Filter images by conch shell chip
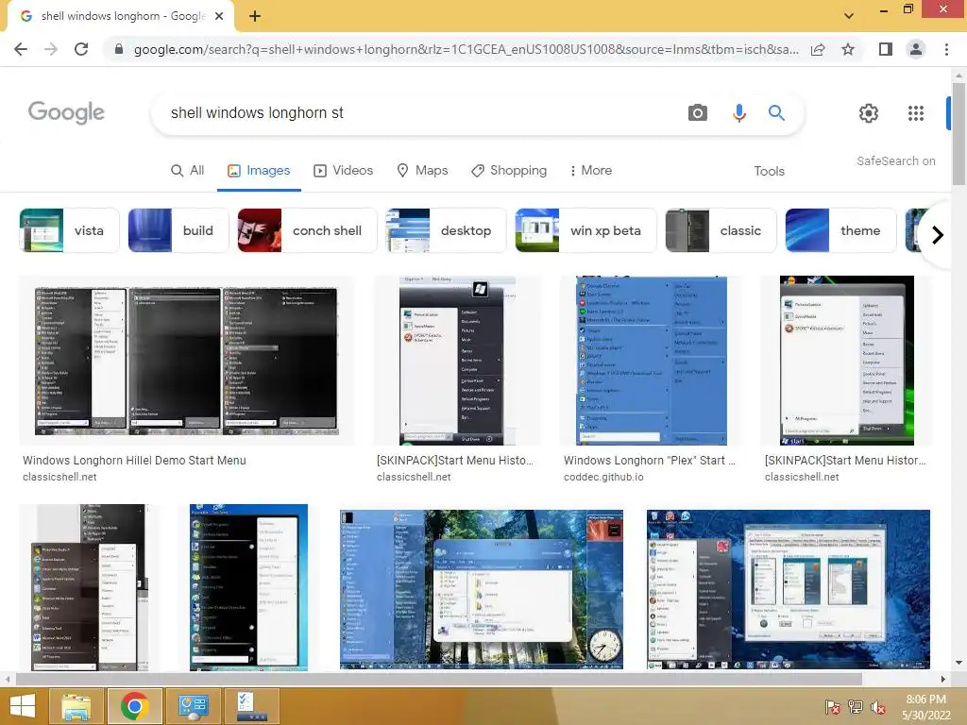 (x=307, y=230)
